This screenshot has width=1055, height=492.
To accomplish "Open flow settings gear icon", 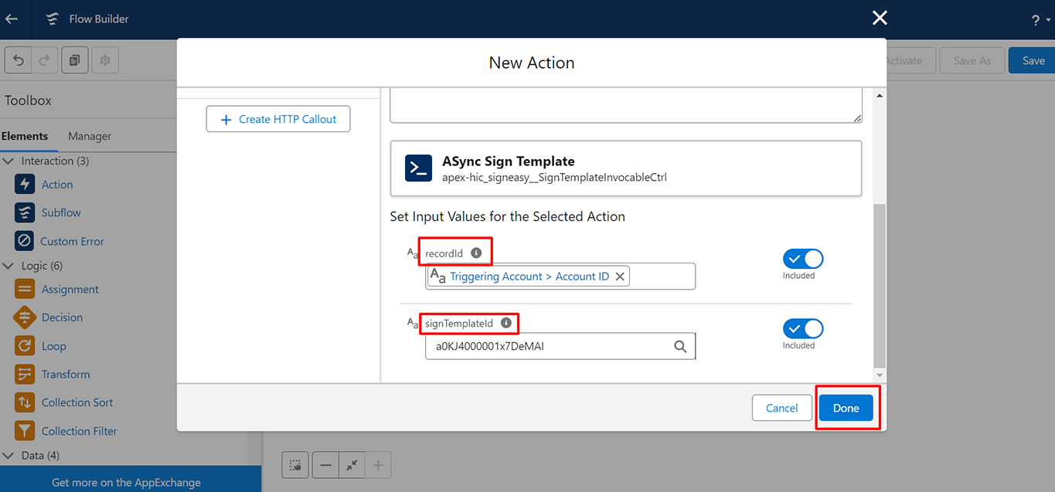I will click(x=105, y=60).
